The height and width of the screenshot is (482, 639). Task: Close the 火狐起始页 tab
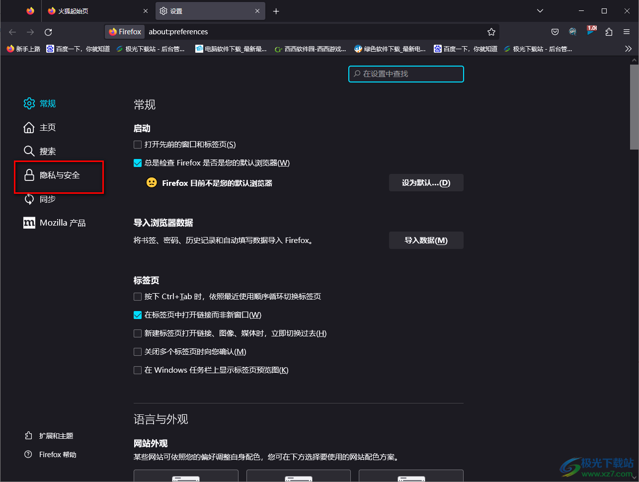[x=145, y=11]
